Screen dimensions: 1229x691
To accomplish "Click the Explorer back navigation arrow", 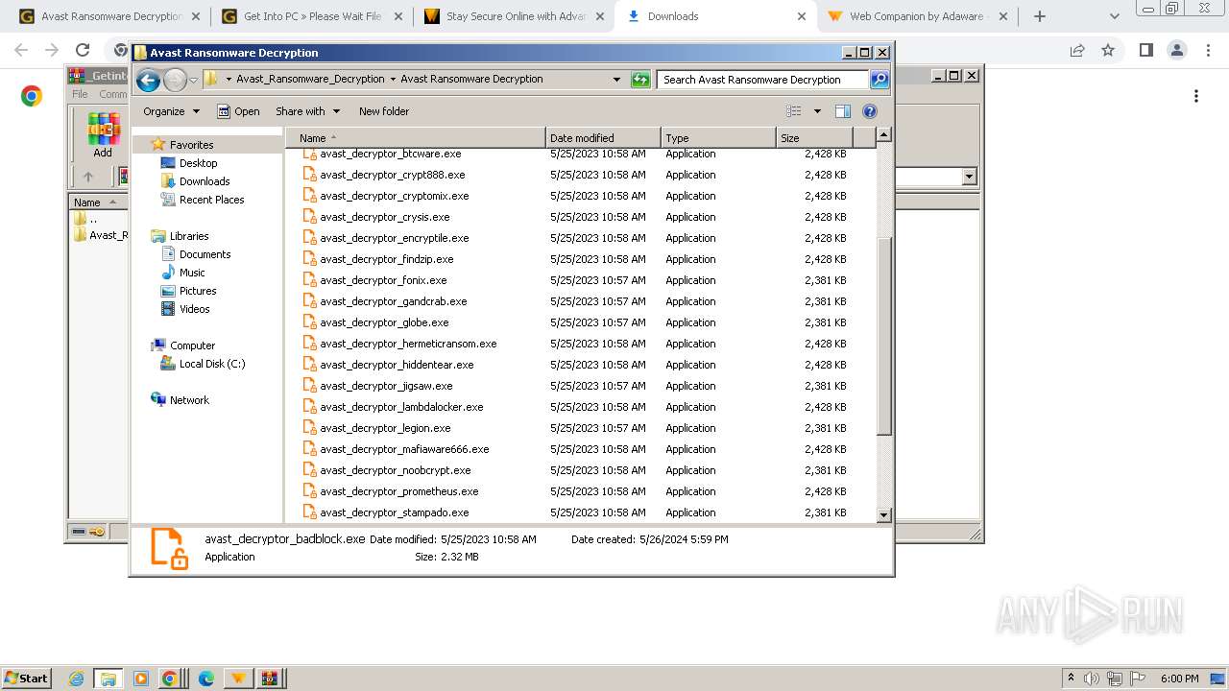I will click(148, 80).
